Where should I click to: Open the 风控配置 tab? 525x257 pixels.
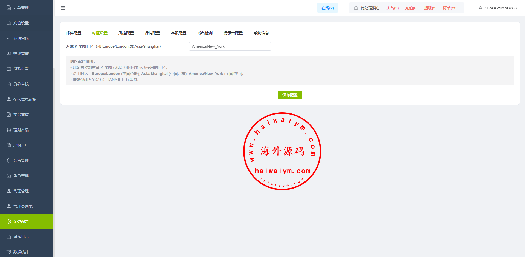[x=126, y=33]
